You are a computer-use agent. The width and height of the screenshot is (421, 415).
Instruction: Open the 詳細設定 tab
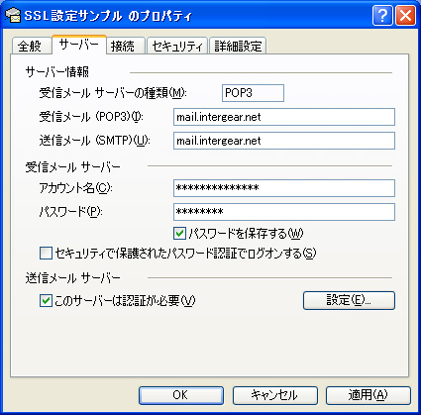[x=238, y=46]
